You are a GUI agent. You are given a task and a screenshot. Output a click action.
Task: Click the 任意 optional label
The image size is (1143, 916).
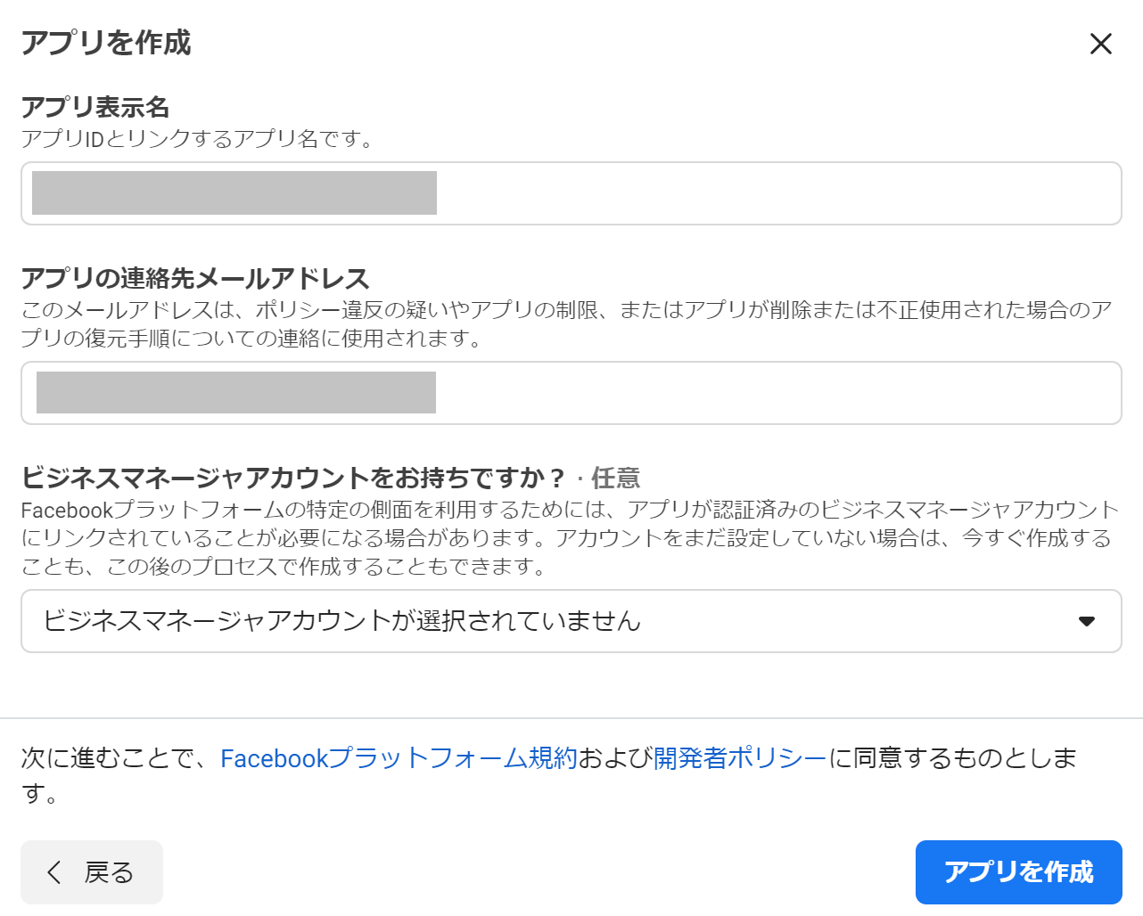(x=615, y=478)
